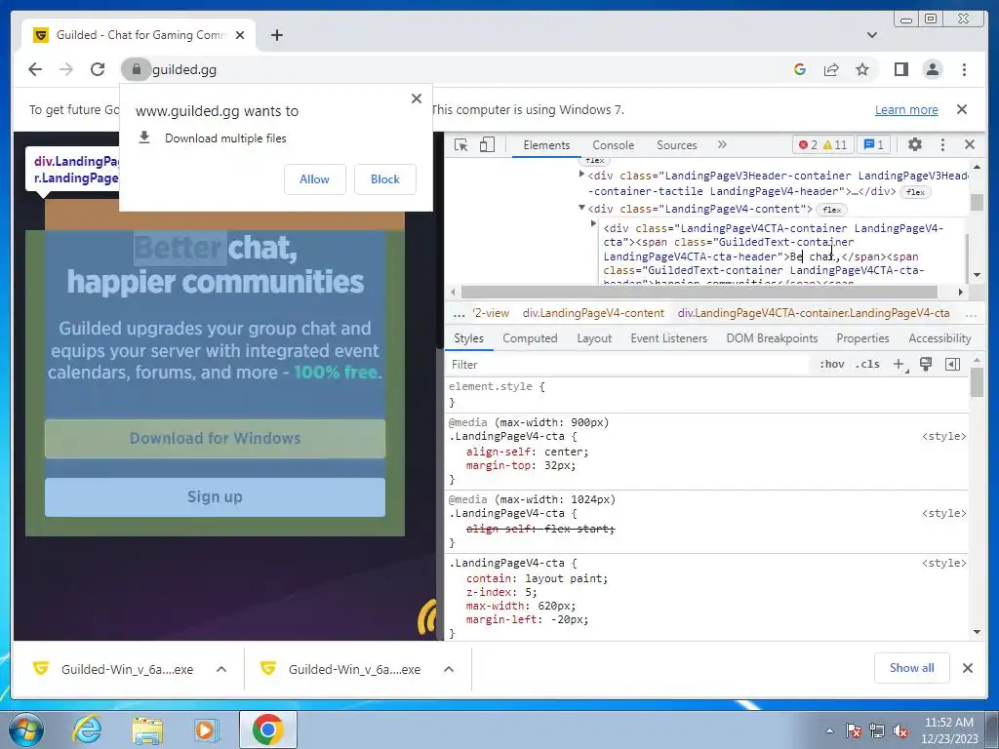Open the Event Listeners tab
The image size is (999, 749).
[x=669, y=338]
